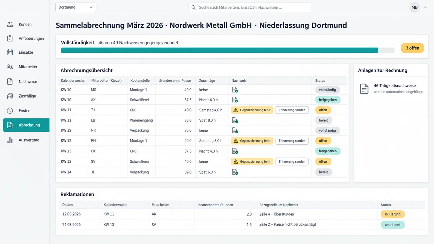The image size is (434, 244).
Task: Click the Kunden people icon in sidebar
Action: 10,24
